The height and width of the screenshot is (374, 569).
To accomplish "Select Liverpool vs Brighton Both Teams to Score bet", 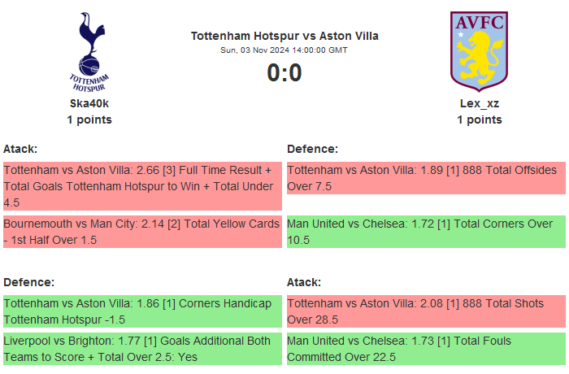I will tap(142, 349).
